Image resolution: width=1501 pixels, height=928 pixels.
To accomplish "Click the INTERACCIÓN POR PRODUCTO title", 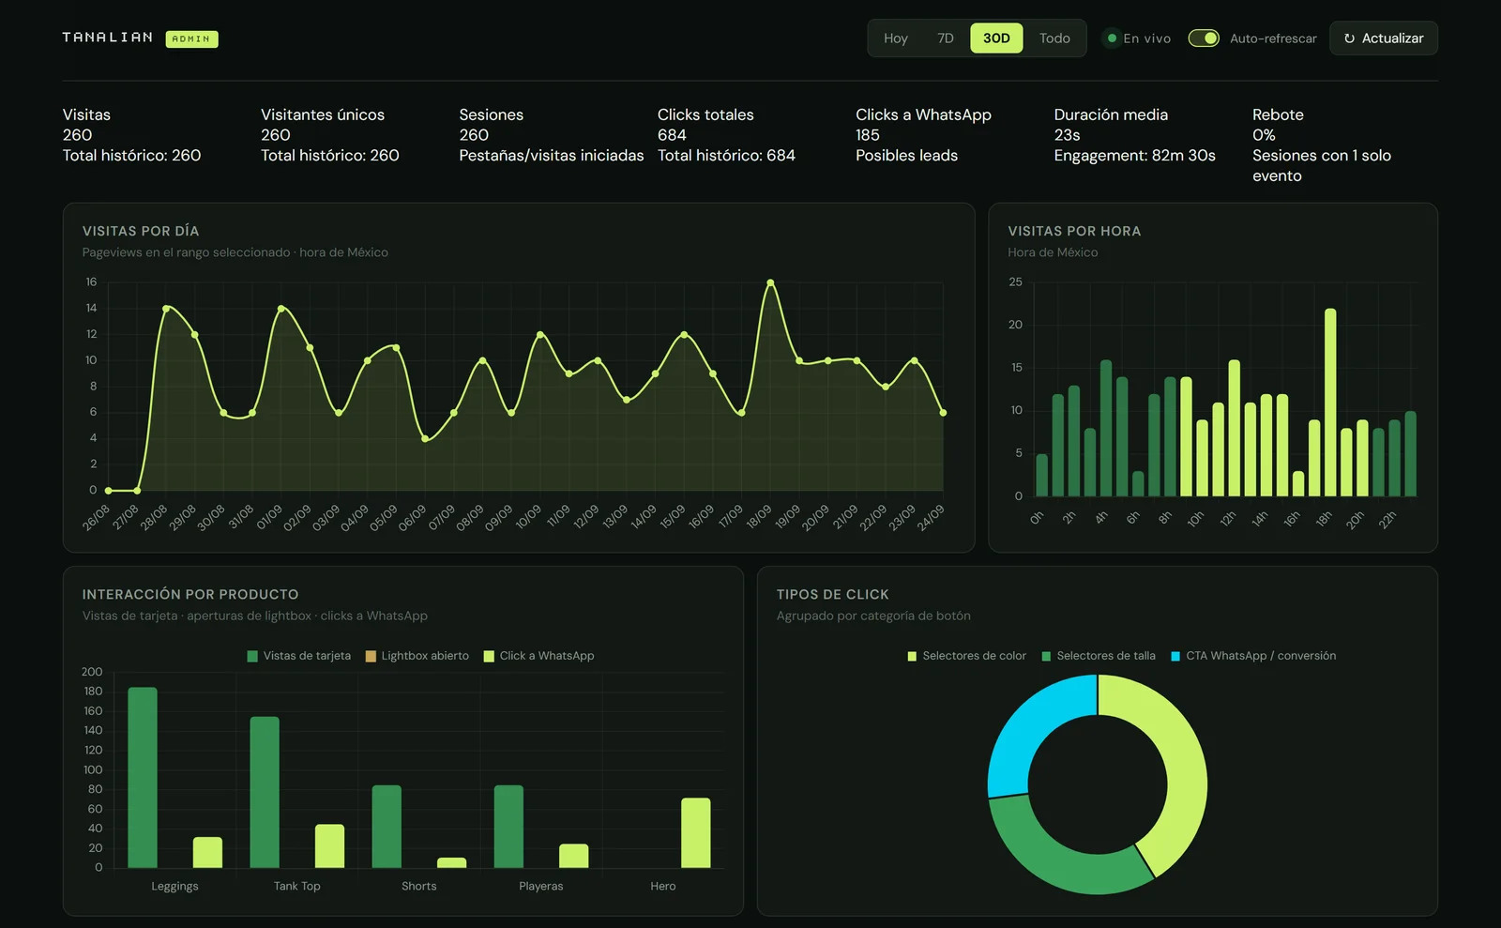I will pyautogui.click(x=190, y=594).
